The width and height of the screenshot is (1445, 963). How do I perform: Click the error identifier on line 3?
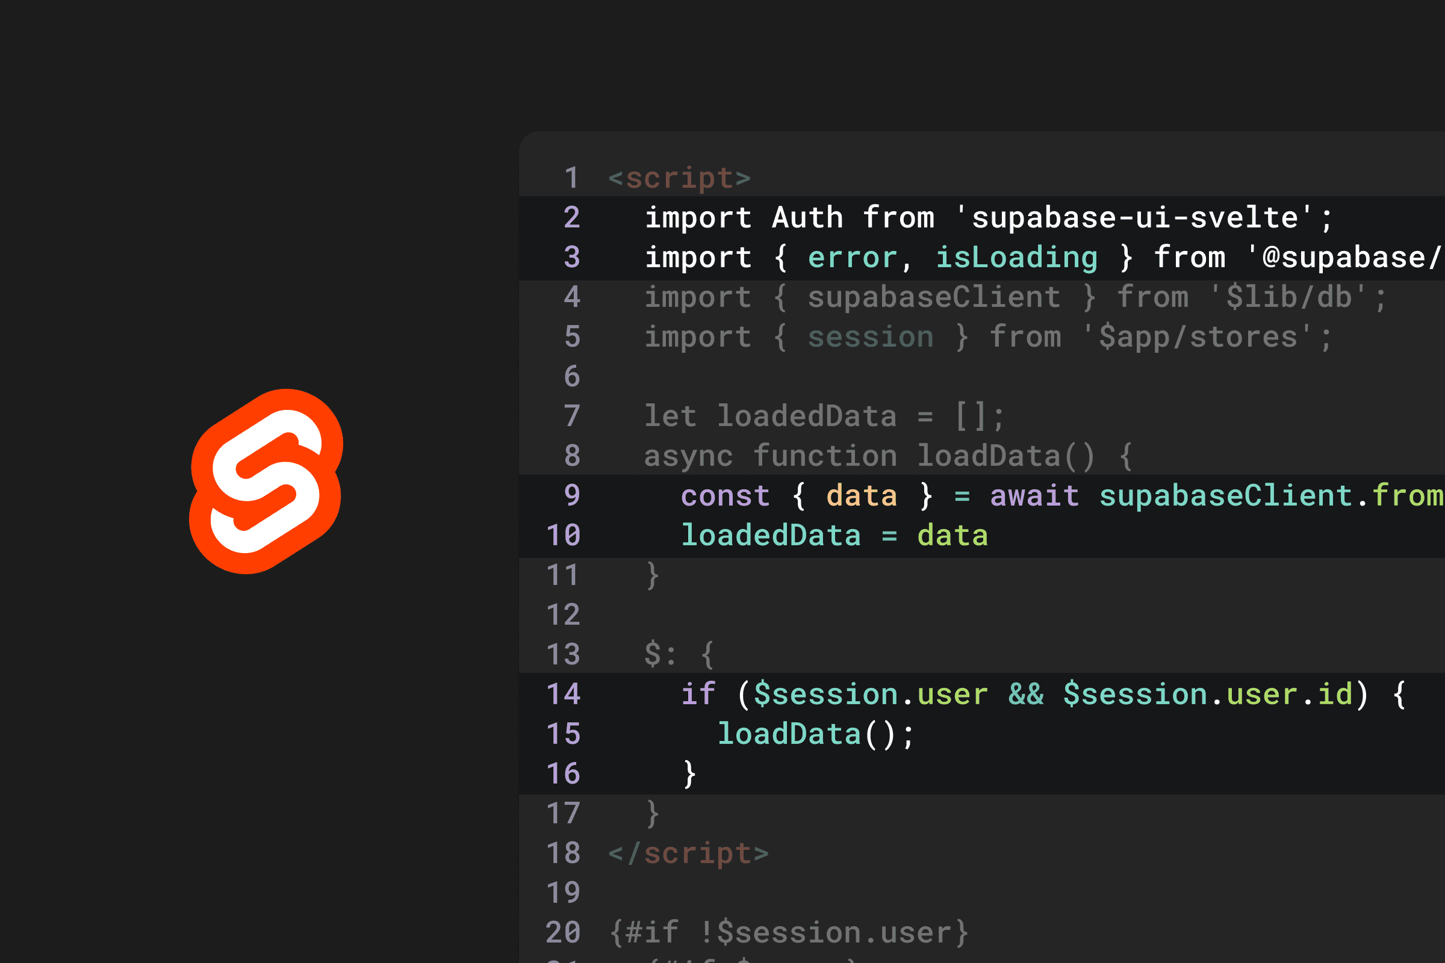pos(852,258)
